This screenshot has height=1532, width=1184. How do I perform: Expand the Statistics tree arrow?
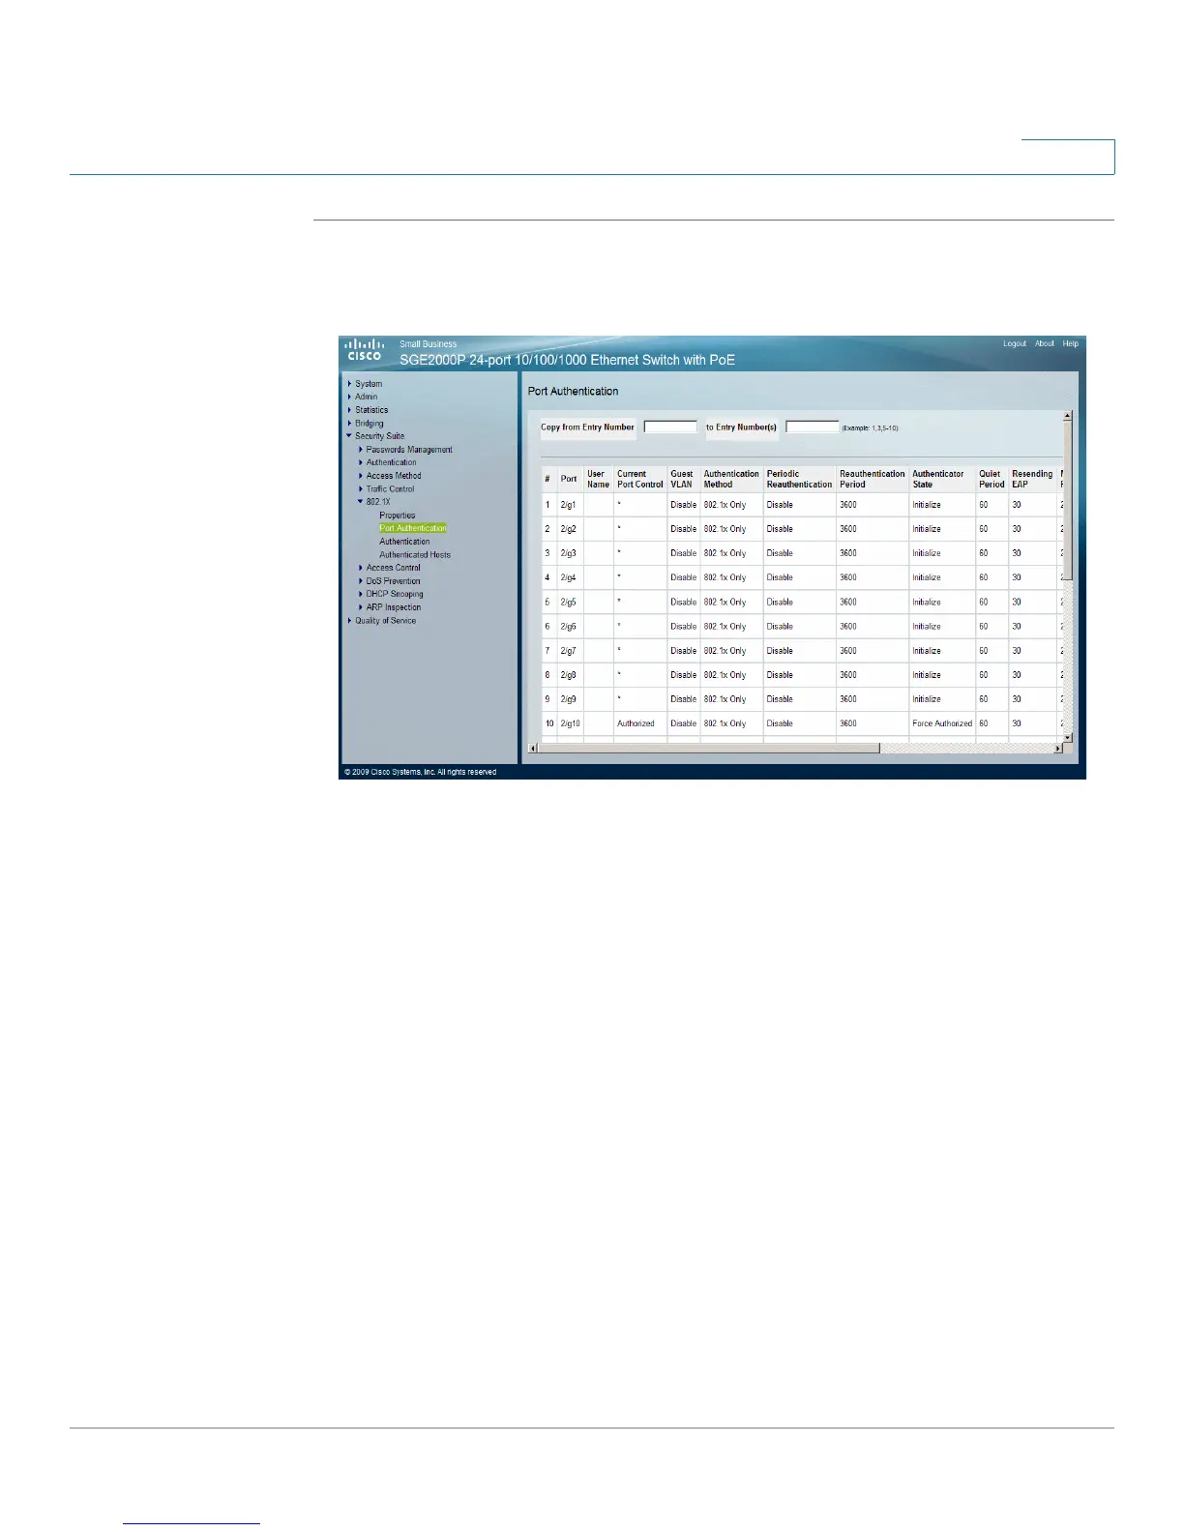(x=349, y=410)
